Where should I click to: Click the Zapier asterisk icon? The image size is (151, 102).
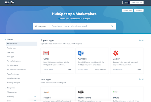tap(116, 53)
